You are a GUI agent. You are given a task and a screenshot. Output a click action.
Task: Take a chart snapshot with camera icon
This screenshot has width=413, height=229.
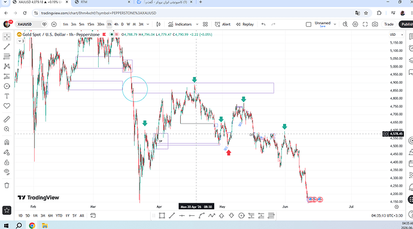(375, 24)
